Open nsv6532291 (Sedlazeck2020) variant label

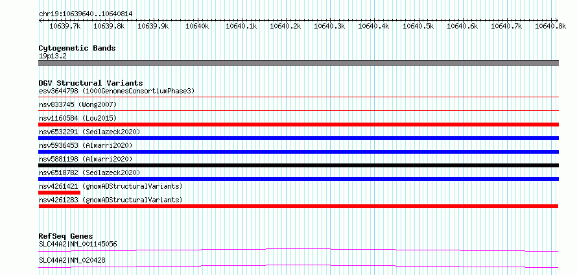(x=89, y=132)
